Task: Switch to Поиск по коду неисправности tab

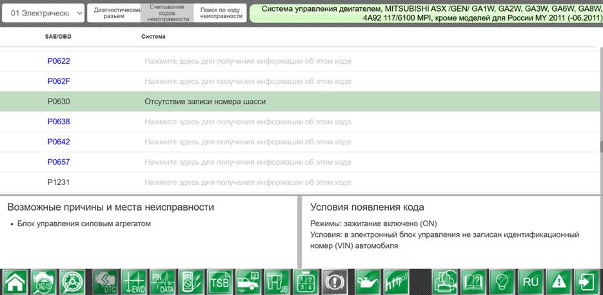Action: click(x=221, y=13)
